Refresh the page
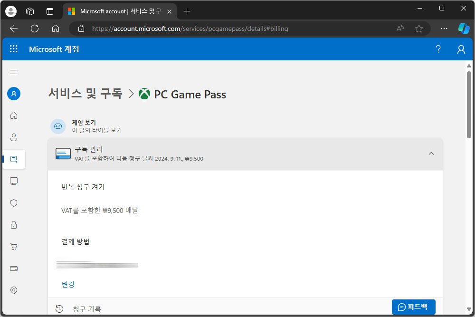The image size is (475, 317). point(35,29)
